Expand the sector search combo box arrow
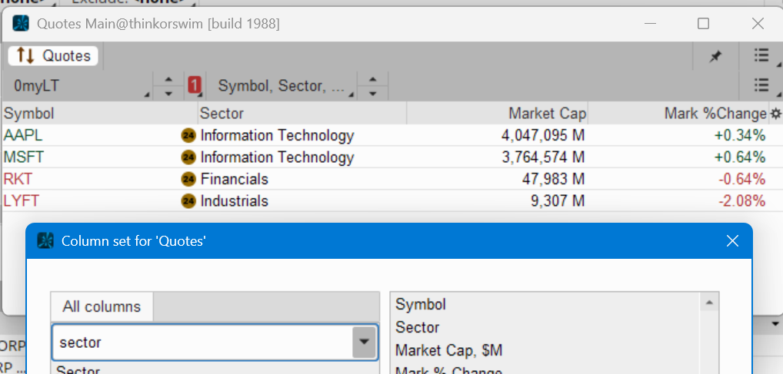Image resolution: width=783 pixels, height=374 pixels. pos(364,343)
